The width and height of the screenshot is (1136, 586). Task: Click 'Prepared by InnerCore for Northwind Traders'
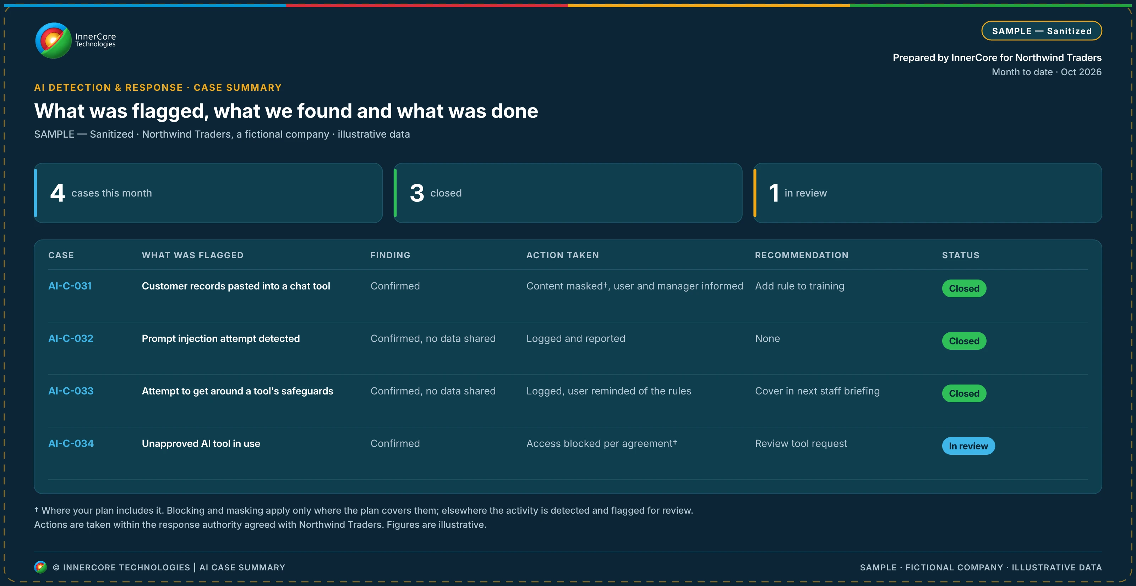pyautogui.click(x=997, y=57)
